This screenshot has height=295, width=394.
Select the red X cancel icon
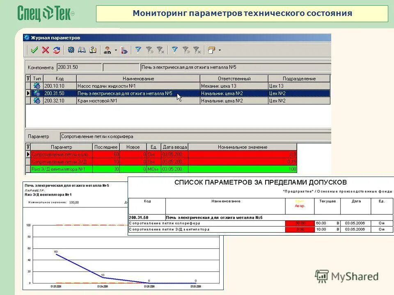click(45, 50)
